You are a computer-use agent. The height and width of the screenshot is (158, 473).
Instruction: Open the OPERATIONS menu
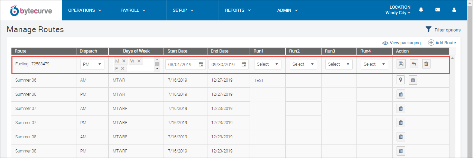click(85, 10)
